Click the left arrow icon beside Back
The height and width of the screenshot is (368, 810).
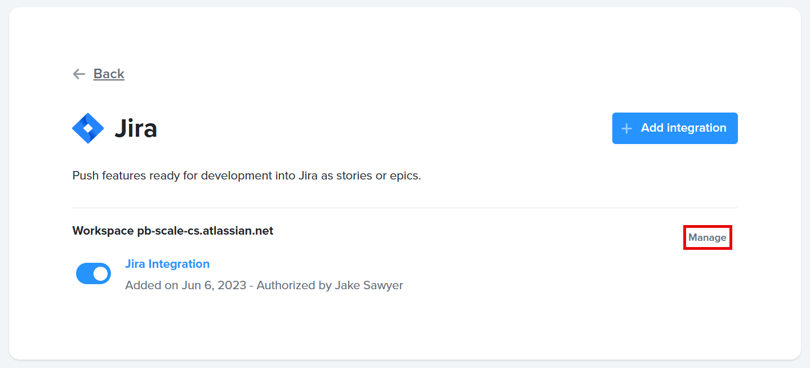pyautogui.click(x=79, y=74)
